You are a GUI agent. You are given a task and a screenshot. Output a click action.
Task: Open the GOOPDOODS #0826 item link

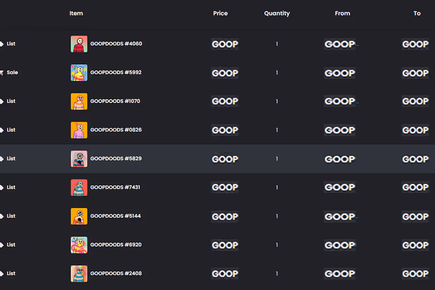click(116, 130)
